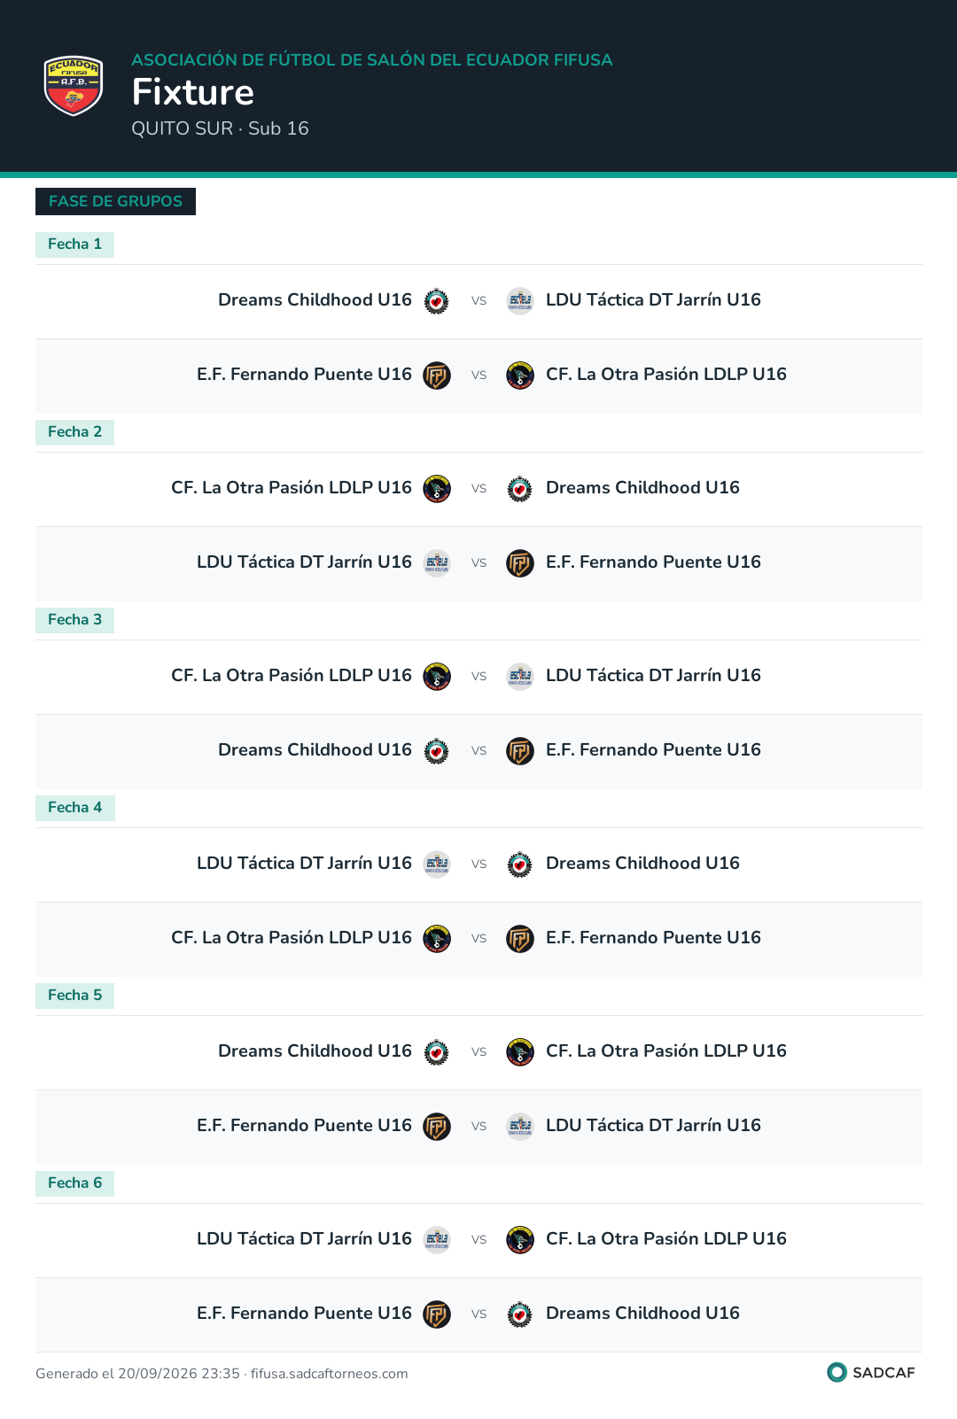This screenshot has width=957, height=1419.
Task: Click E.F. Fernando Puente crest in Fecha 1
Action: click(437, 376)
